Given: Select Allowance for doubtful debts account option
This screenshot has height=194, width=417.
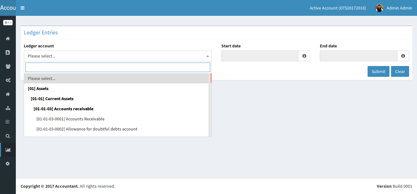Looking at the screenshot, I should click(116, 129).
